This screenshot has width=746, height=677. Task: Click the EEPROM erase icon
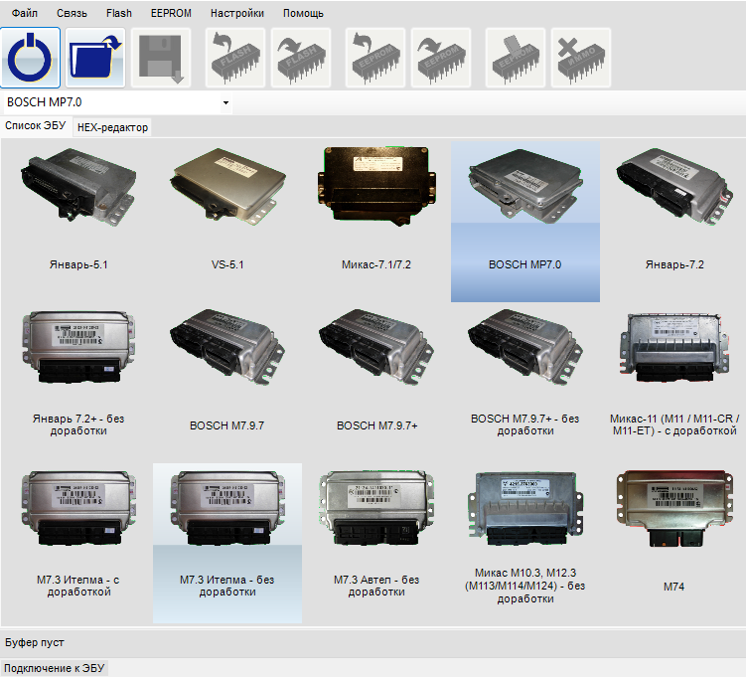[x=516, y=58]
